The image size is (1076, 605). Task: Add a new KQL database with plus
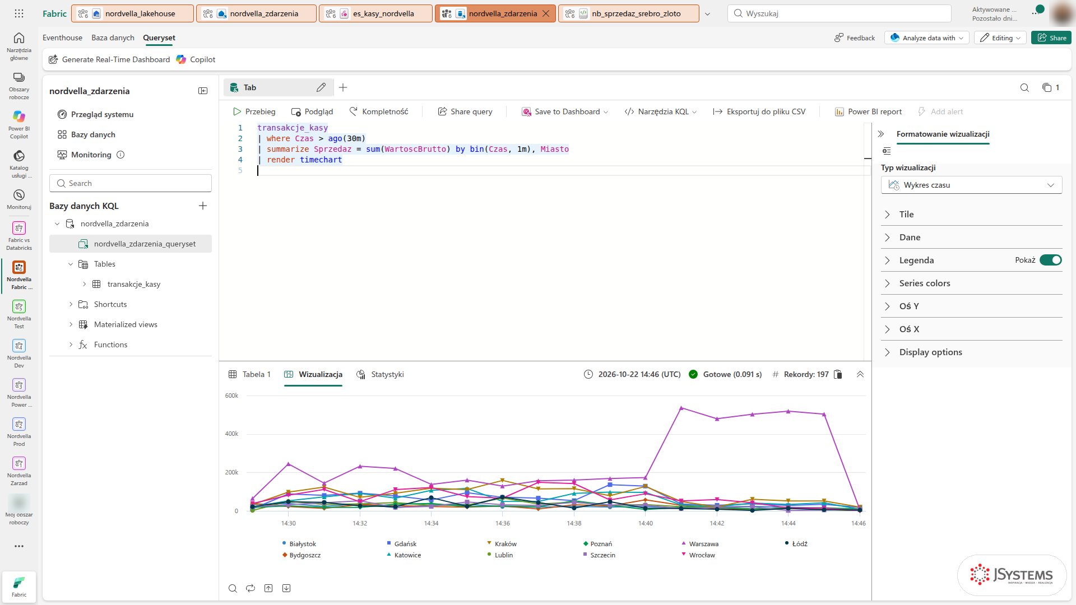tap(203, 206)
